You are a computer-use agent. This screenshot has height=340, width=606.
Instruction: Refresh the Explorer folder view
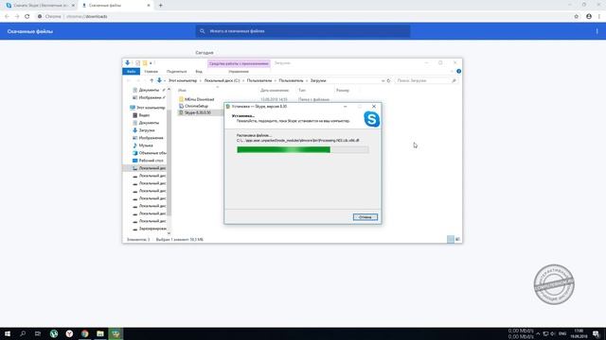(389, 80)
